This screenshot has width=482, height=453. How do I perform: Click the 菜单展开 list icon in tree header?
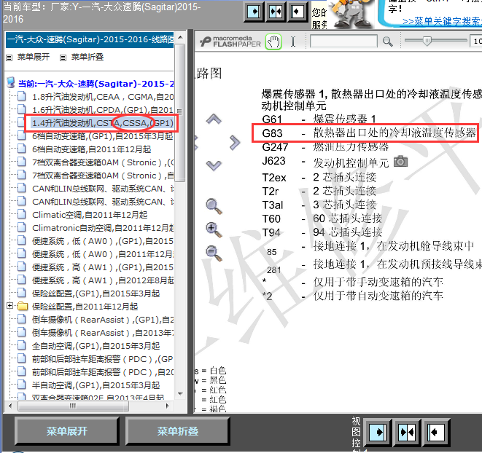(x=9, y=58)
